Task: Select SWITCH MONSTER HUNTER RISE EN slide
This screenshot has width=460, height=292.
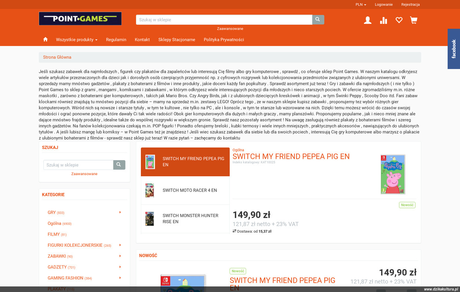Action: click(x=185, y=219)
